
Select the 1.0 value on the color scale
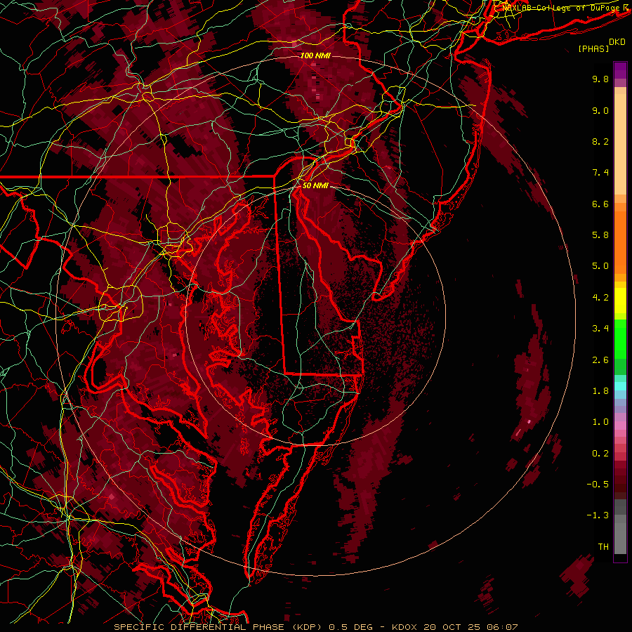pyautogui.click(x=600, y=422)
